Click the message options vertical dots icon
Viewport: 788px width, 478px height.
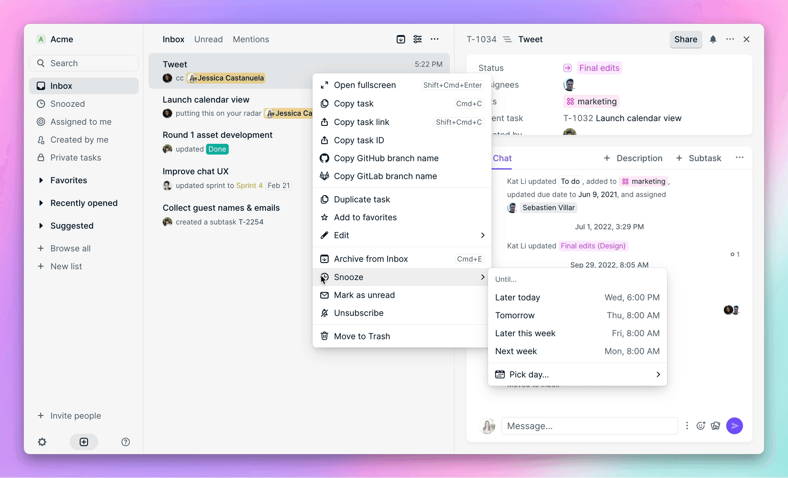coord(687,426)
